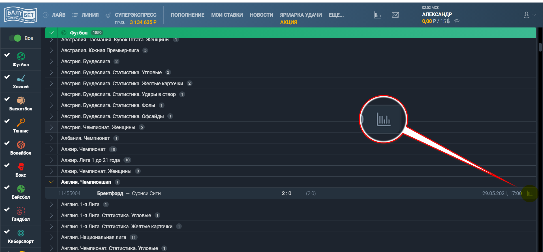Open match statistics for Брентфорд game

click(x=529, y=193)
